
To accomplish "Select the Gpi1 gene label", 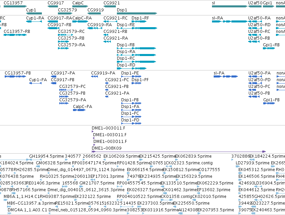I will [x=268, y=3].
